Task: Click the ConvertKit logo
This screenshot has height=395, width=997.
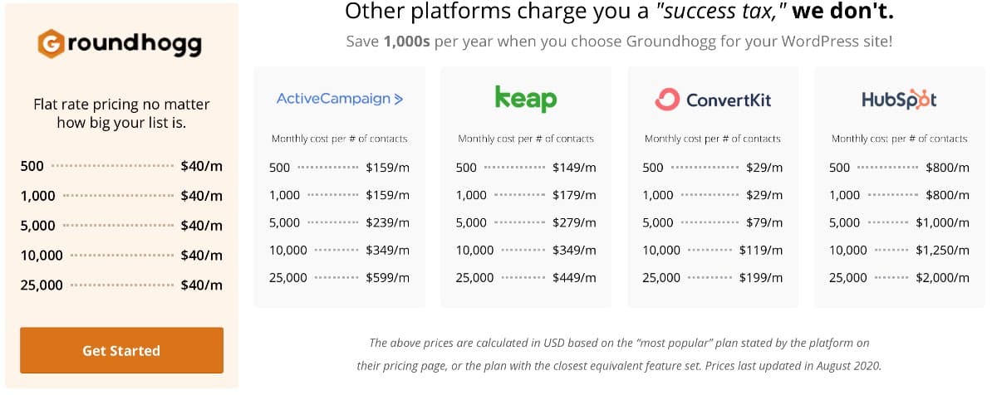Action: 713,100
